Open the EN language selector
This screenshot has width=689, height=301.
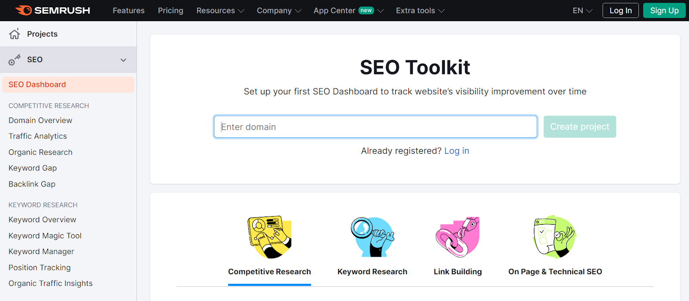[583, 10]
